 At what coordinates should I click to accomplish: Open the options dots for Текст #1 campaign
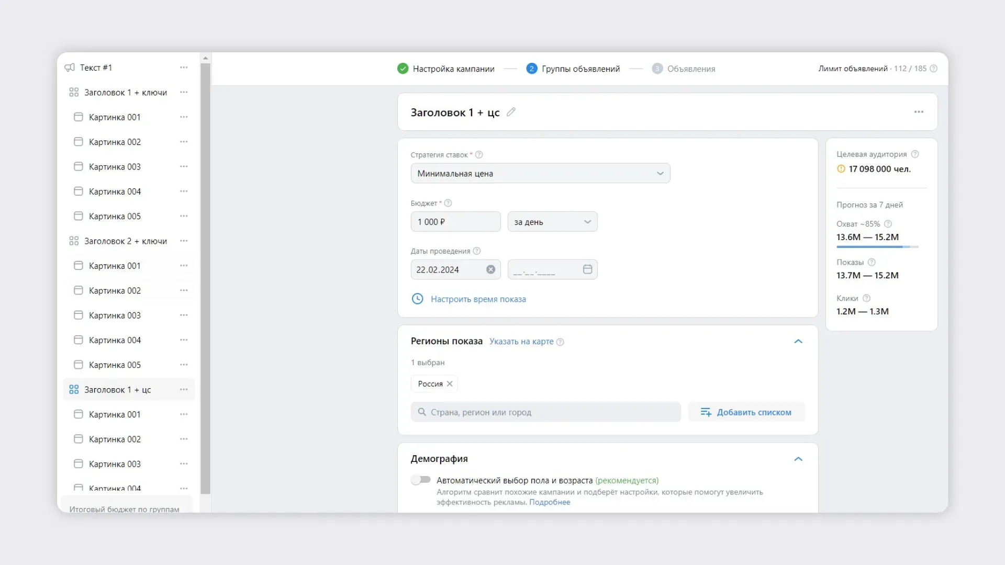pyautogui.click(x=184, y=67)
